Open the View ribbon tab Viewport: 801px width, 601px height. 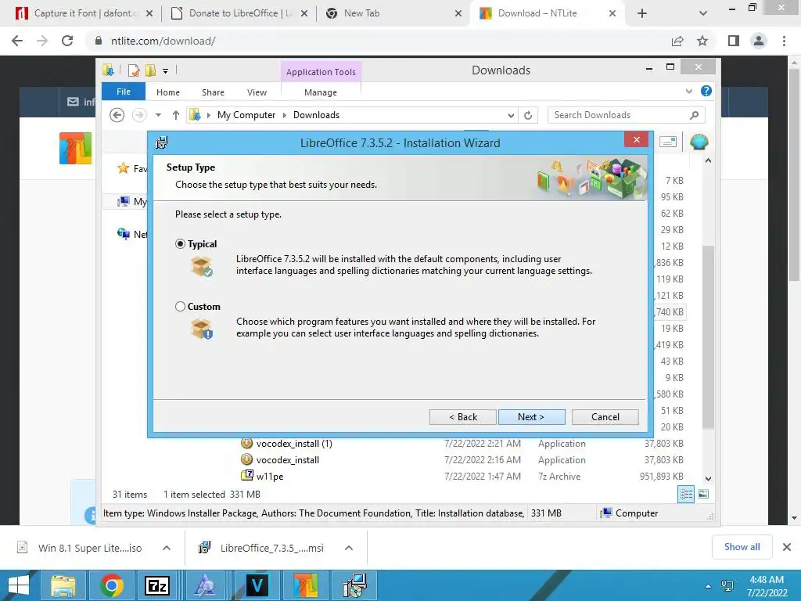point(257,92)
